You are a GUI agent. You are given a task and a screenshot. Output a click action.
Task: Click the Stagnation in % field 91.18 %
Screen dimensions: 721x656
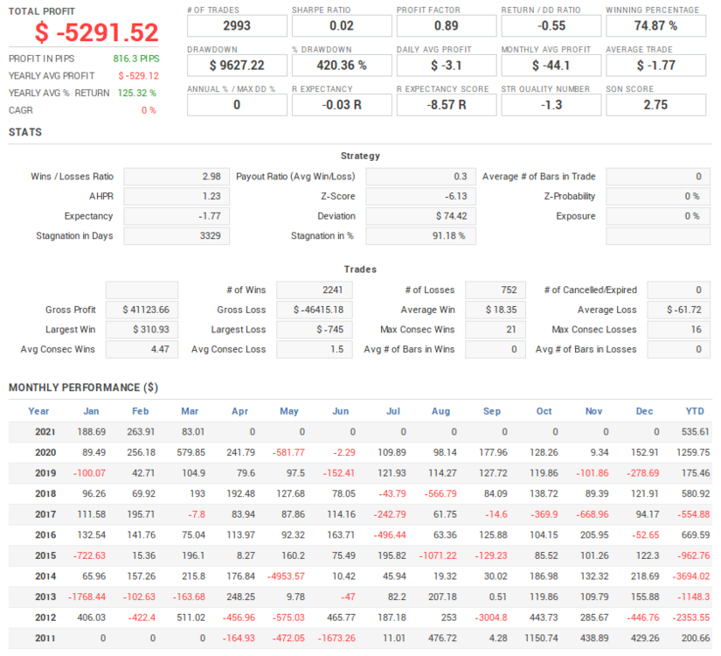[420, 236]
